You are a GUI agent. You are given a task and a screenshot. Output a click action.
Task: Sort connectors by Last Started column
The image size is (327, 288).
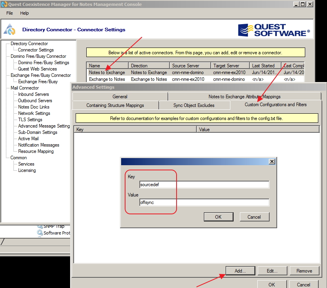[x=265, y=65]
